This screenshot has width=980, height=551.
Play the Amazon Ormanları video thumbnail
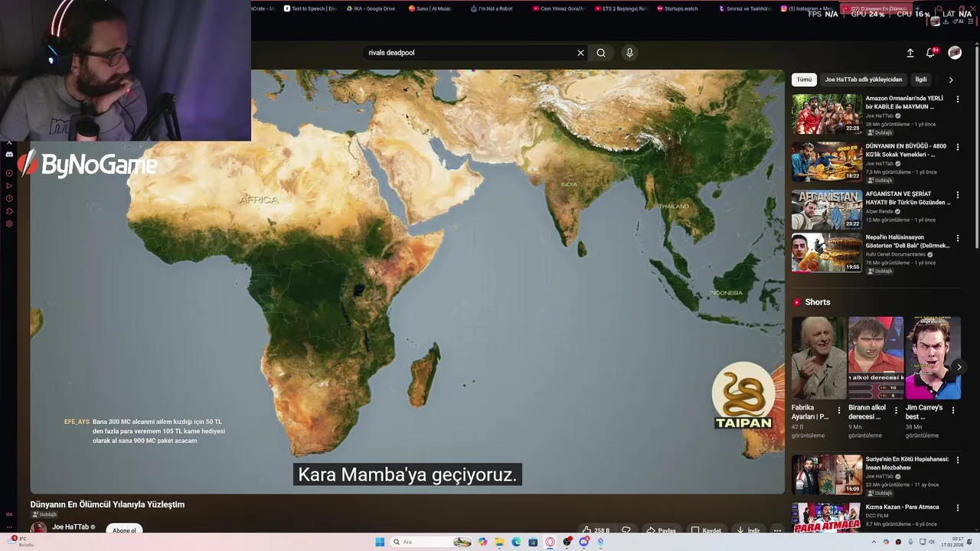click(827, 114)
